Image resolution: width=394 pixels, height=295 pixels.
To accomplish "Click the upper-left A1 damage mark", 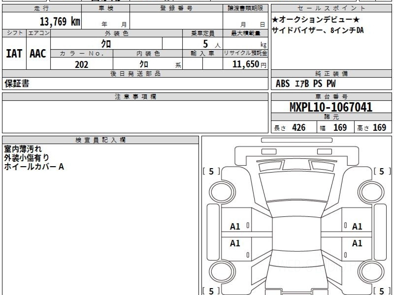I will click(235, 226).
